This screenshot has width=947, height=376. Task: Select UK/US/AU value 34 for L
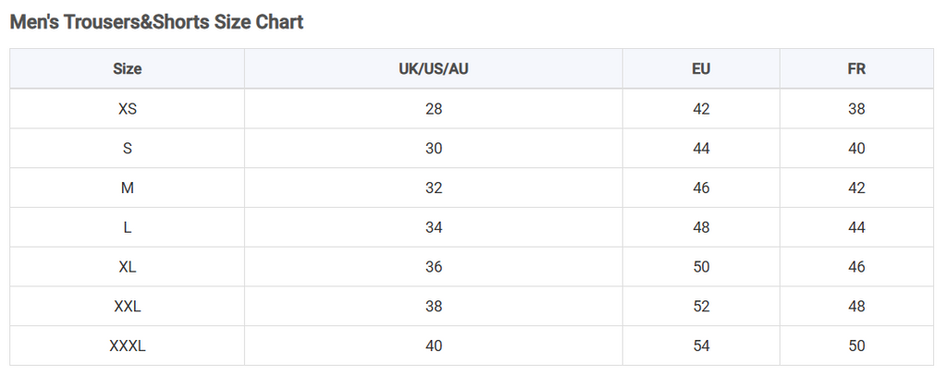(x=434, y=227)
